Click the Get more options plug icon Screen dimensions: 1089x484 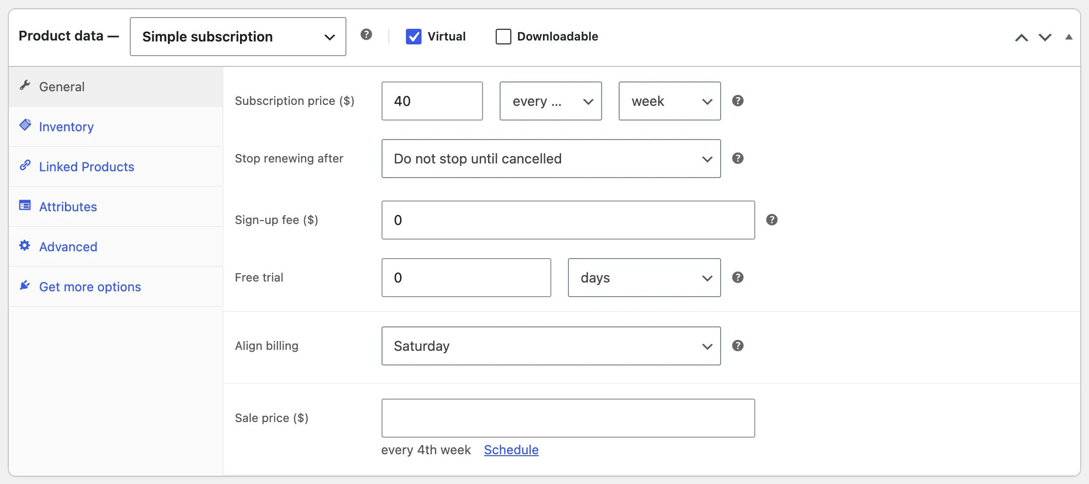pos(25,285)
